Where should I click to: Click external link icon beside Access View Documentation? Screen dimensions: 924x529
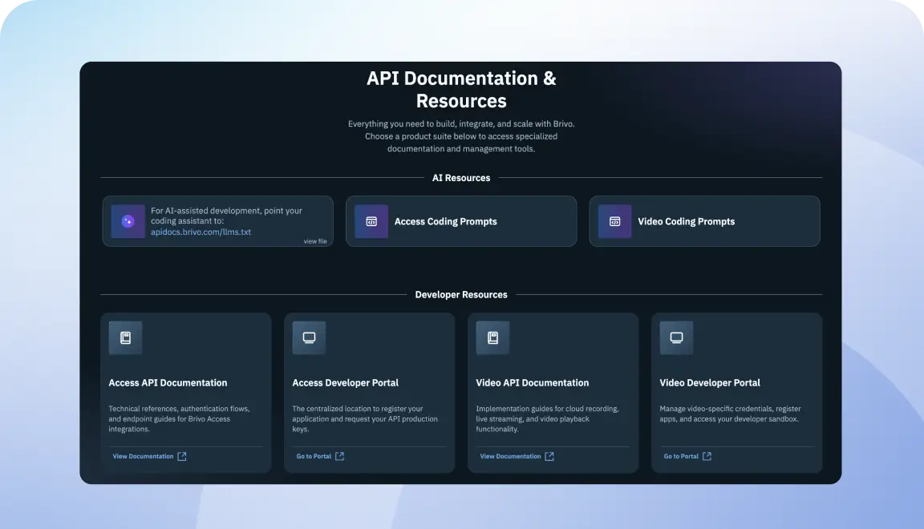(182, 457)
